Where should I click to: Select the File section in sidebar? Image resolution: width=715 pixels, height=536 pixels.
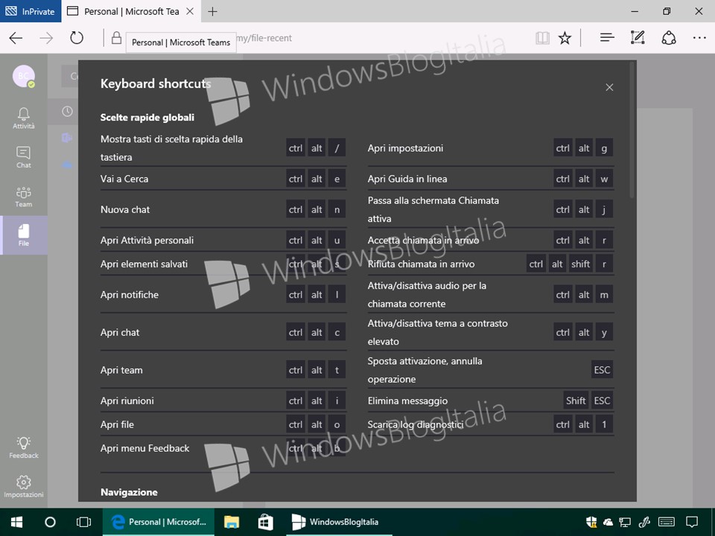[24, 235]
